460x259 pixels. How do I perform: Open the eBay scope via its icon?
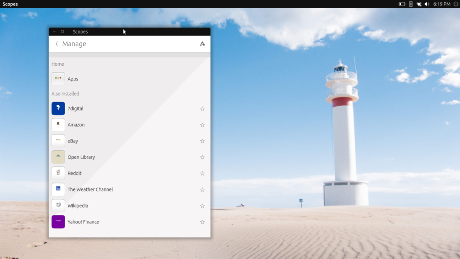click(x=58, y=141)
